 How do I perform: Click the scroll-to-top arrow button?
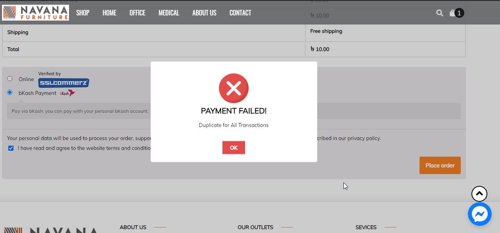tap(479, 194)
